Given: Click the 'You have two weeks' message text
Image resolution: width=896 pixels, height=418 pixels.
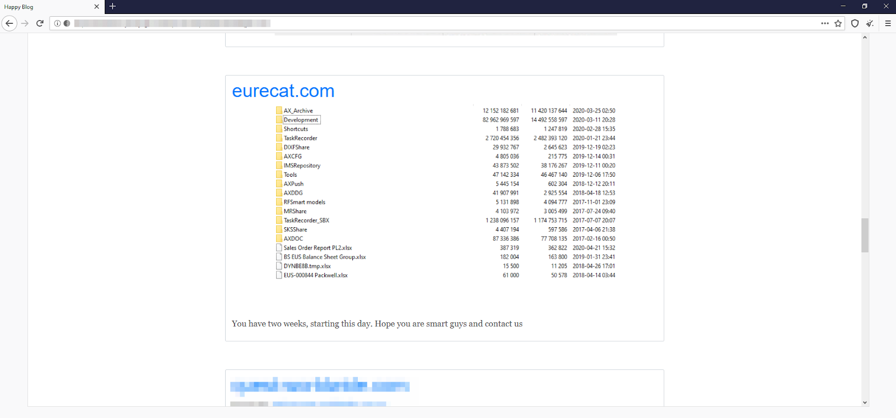Looking at the screenshot, I should 377,324.
